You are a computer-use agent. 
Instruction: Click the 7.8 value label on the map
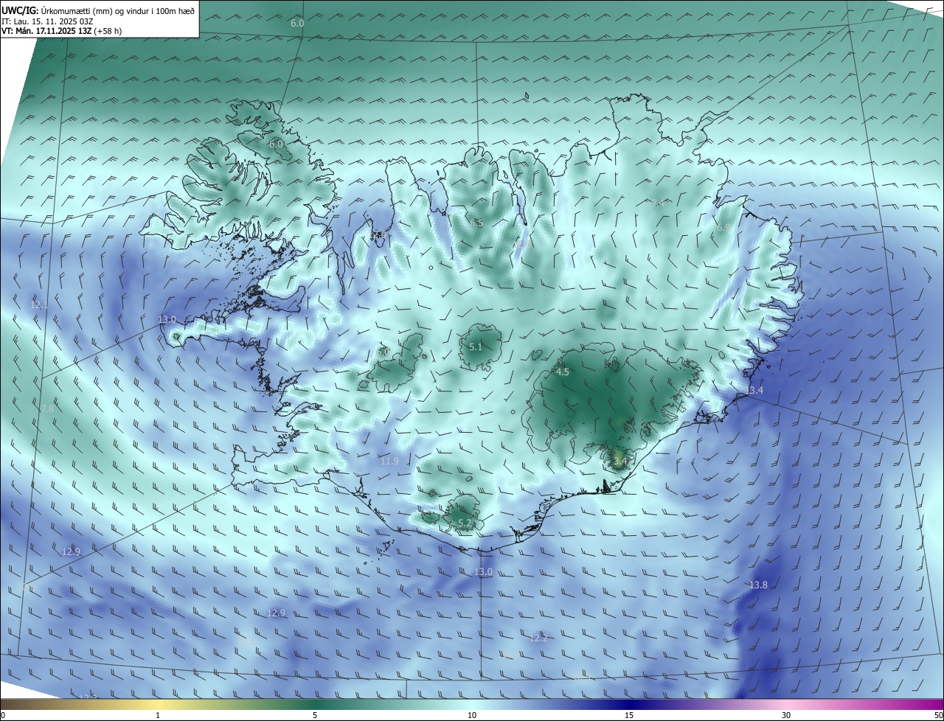46,408
